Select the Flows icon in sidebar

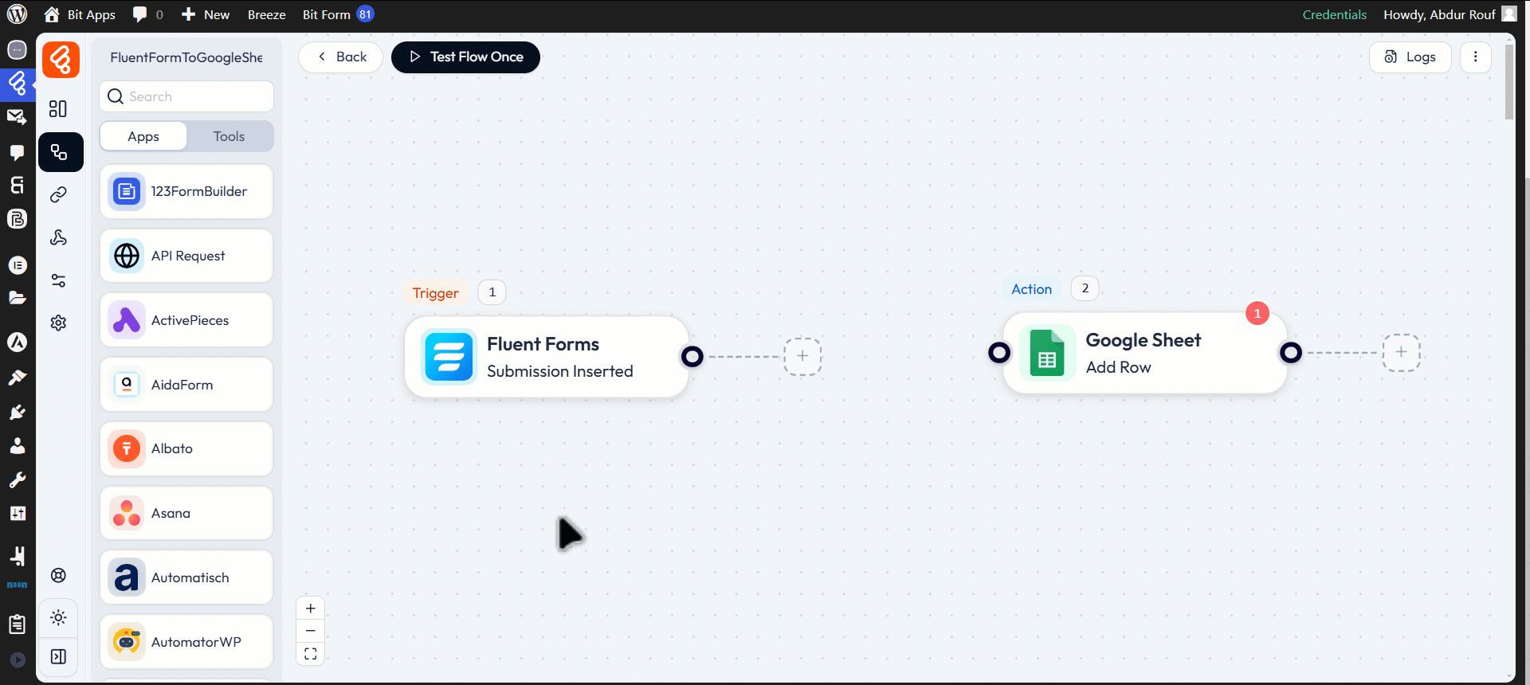coord(61,151)
